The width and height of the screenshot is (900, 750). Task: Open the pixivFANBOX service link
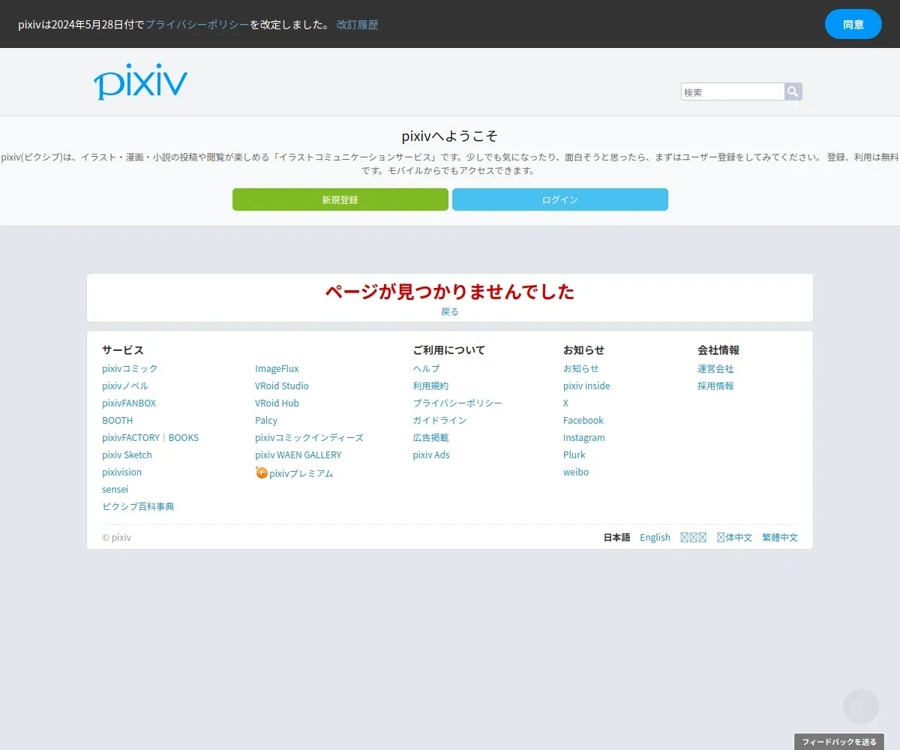pos(129,403)
